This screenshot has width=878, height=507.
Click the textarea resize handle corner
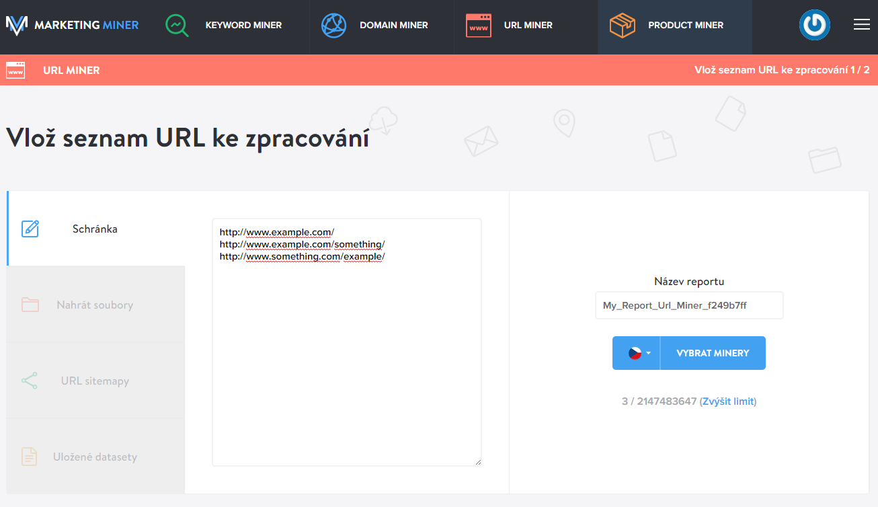pos(477,461)
